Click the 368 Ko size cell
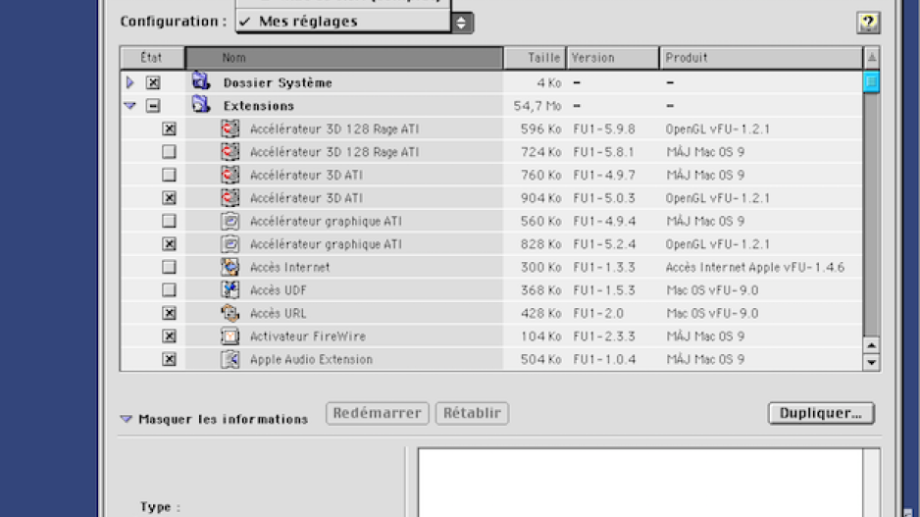 (541, 290)
